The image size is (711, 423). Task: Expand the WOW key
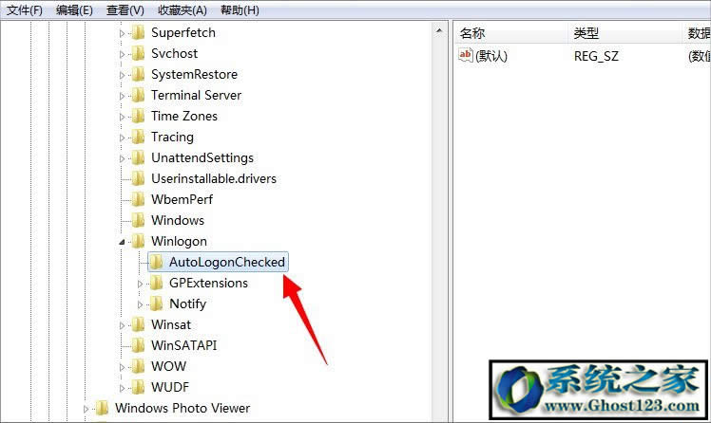(122, 367)
